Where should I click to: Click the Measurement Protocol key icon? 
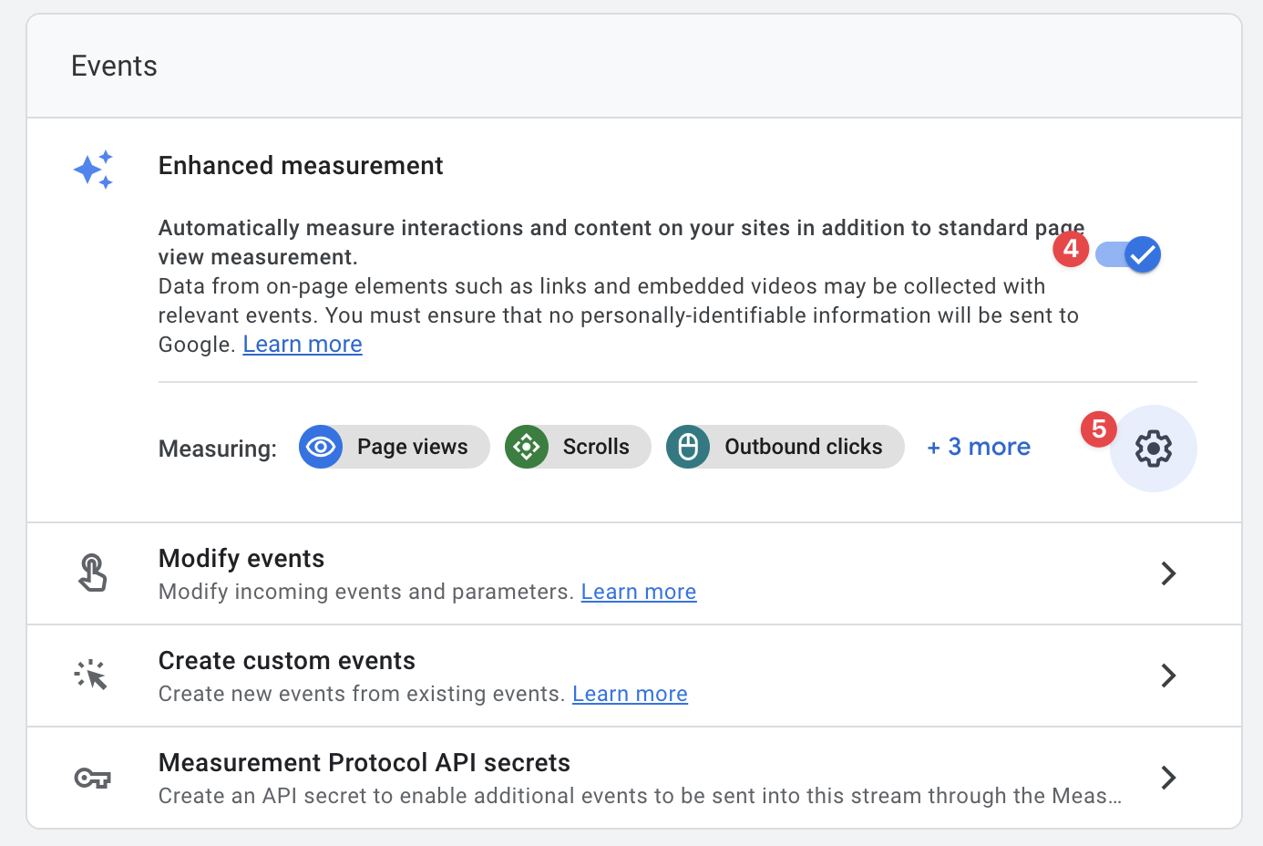pos(92,778)
